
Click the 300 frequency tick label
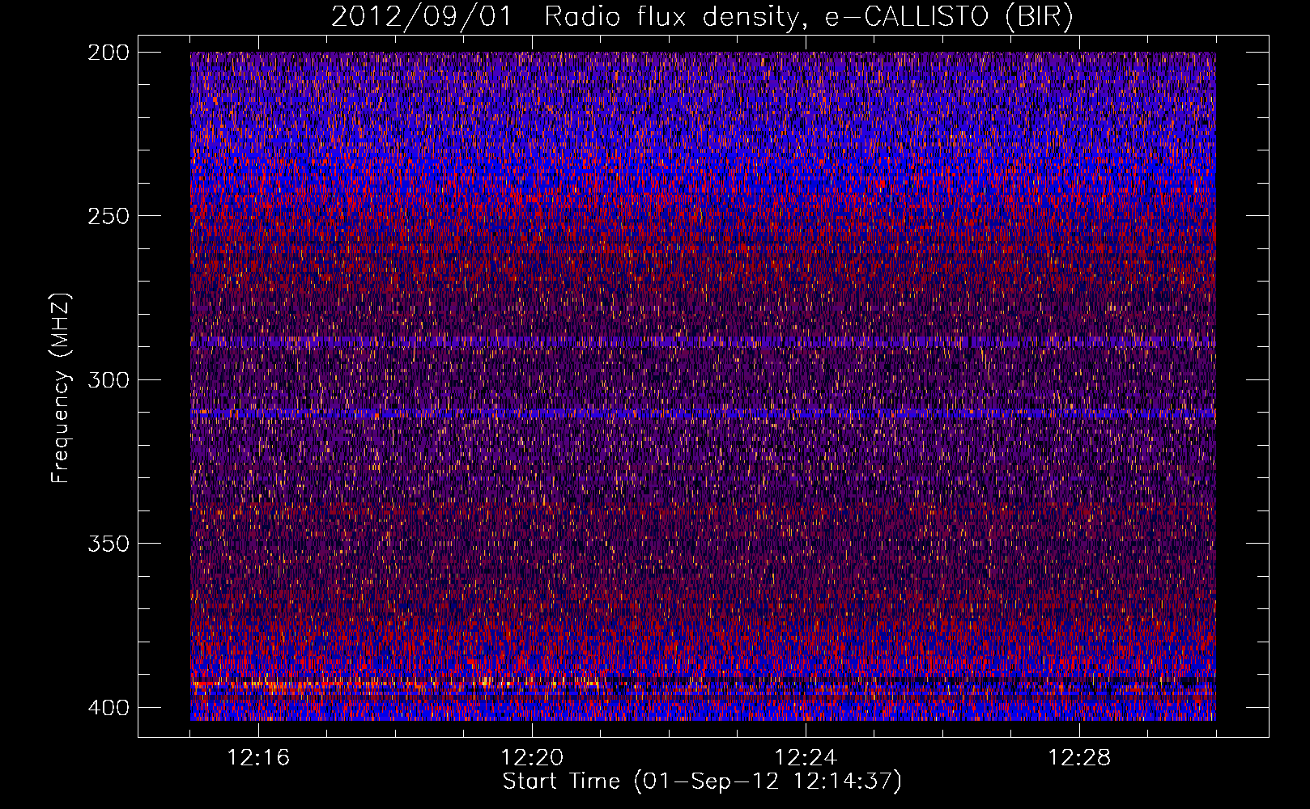pyautogui.click(x=108, y=379)
